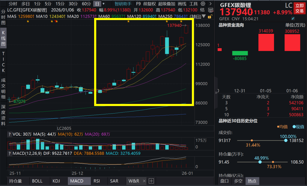Open the chart settings gear icon

click(203, 4)
